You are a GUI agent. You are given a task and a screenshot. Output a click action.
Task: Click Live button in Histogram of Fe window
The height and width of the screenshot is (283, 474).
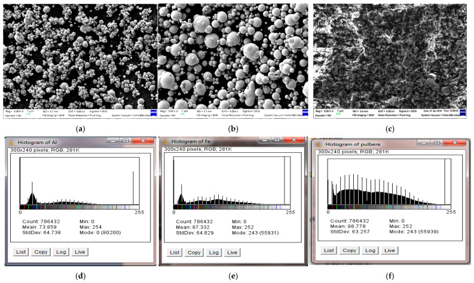pyautogui.click(x=232, y=253)
